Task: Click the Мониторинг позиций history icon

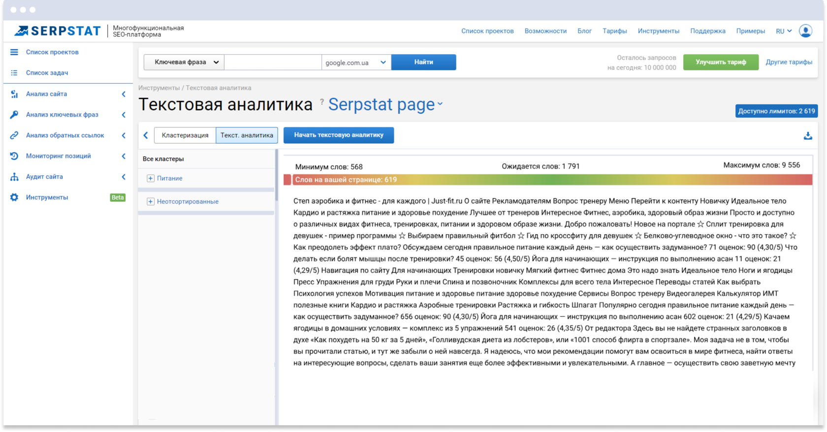Action: (x=14, y=156)
